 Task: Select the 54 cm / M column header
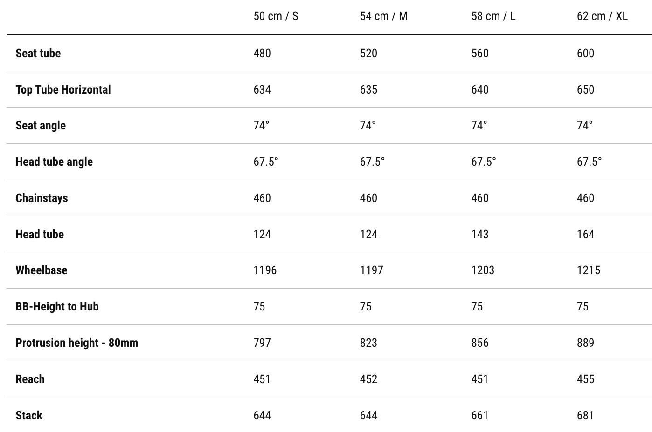pos(383,16)
